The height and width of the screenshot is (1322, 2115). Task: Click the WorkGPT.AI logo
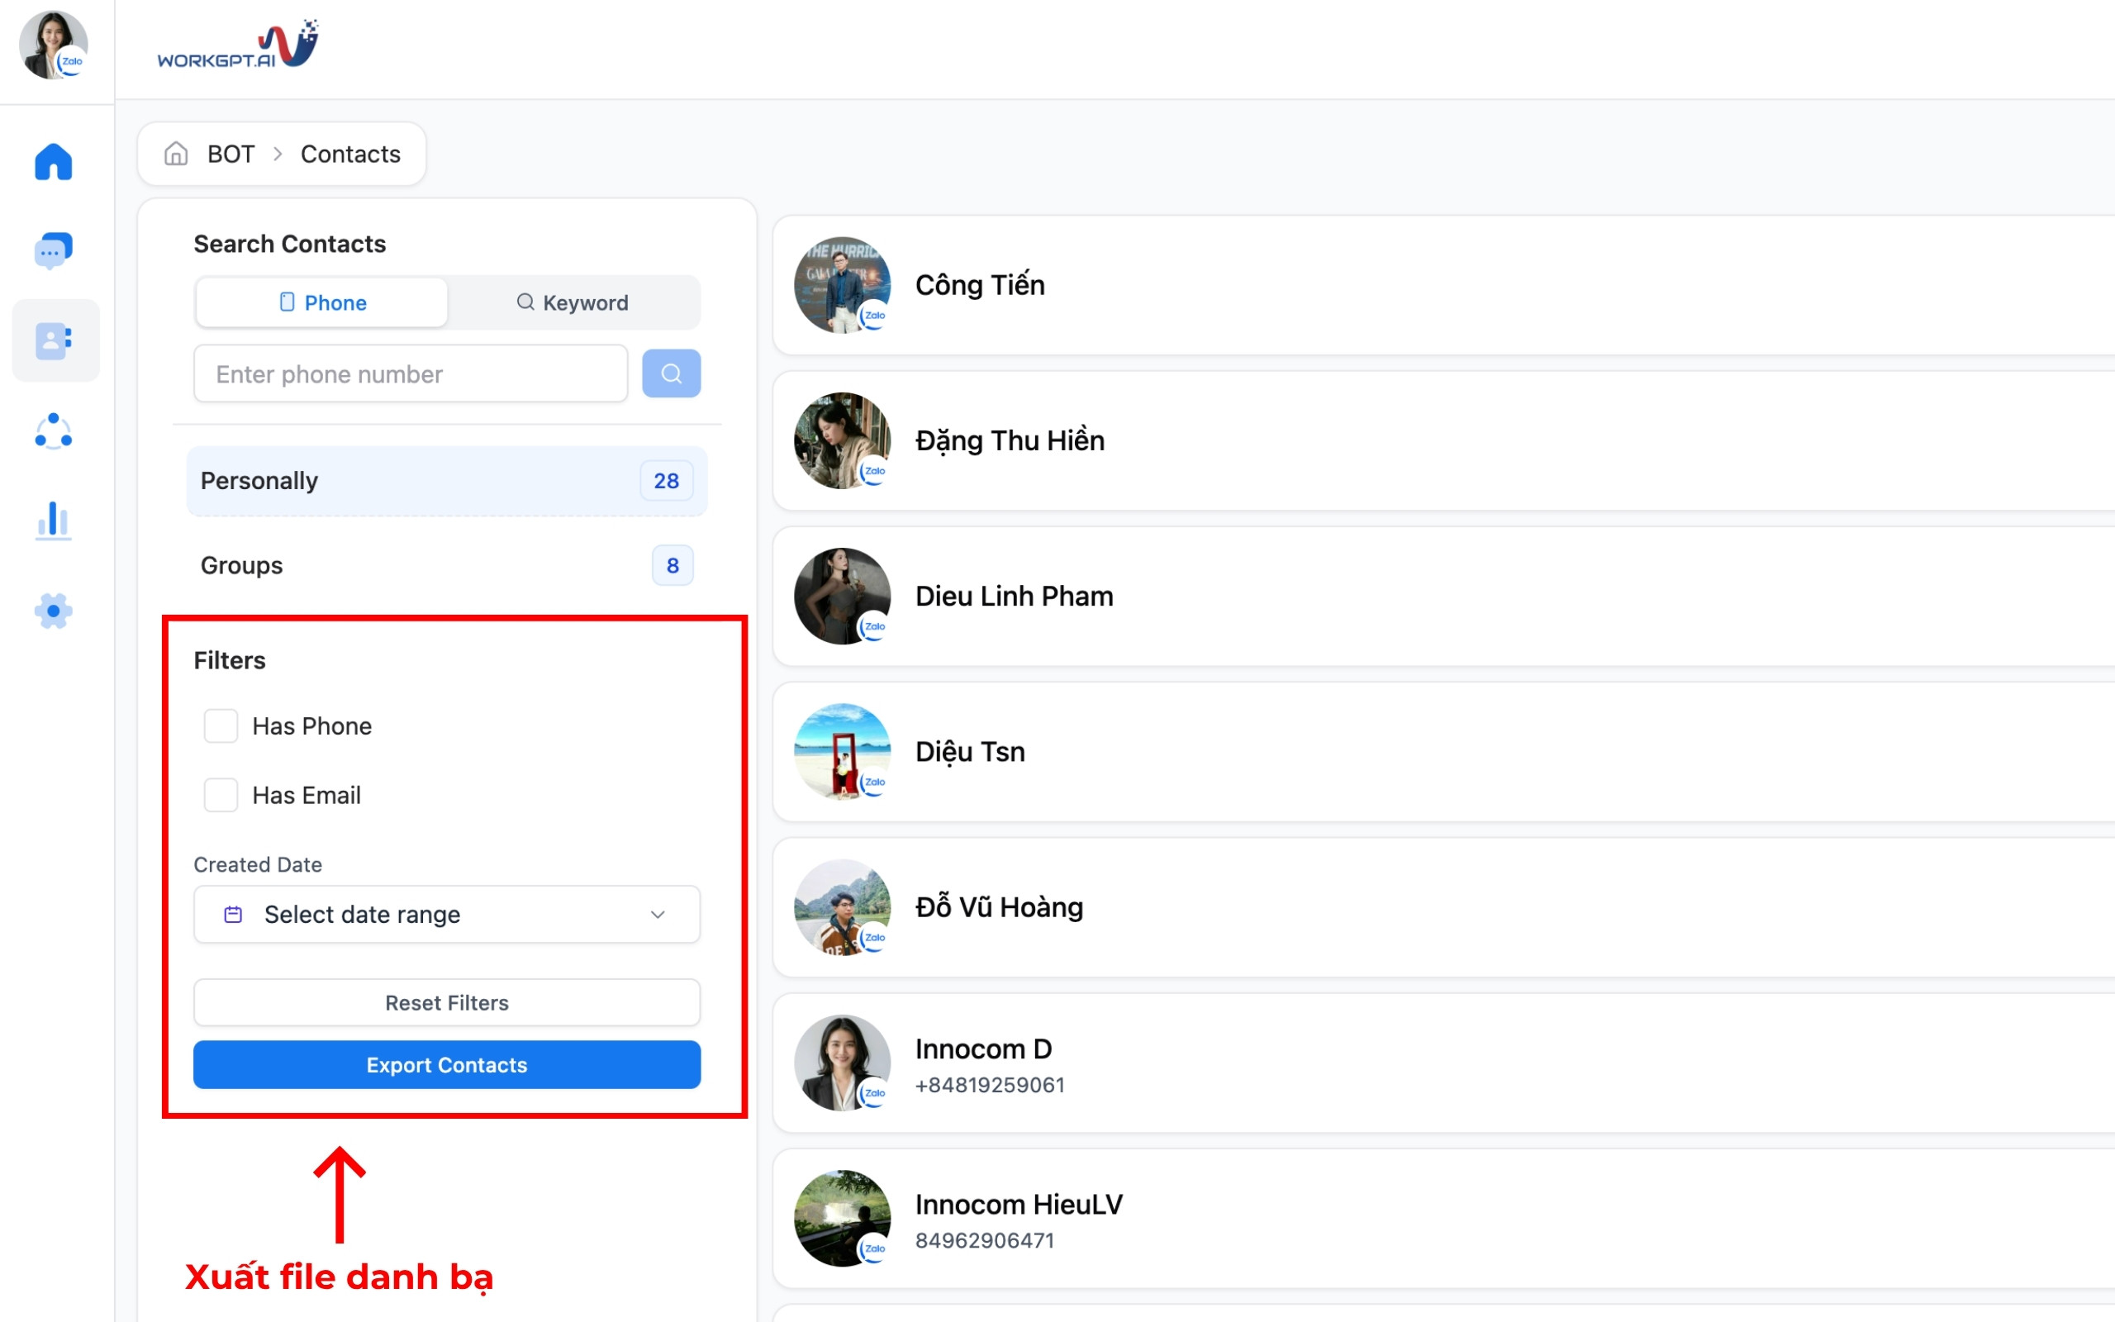tap(238, 45)
